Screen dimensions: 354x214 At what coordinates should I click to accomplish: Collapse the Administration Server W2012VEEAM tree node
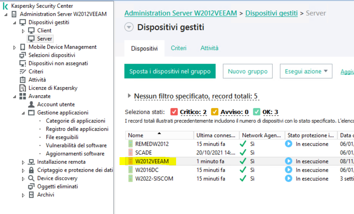(6, 15)
